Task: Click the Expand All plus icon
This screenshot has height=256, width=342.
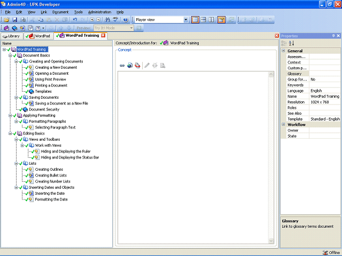Action: pyautogui.click(x=92, y=20)
